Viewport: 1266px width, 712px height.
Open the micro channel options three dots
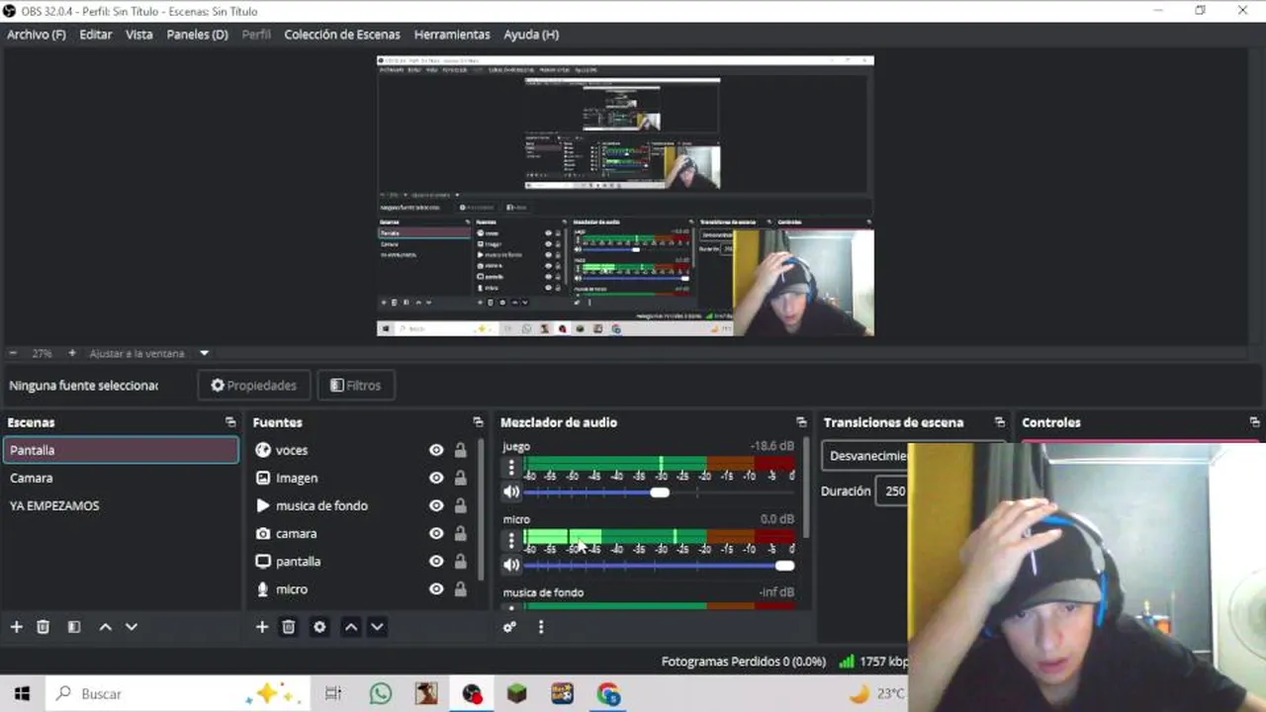tap(511, 540)
